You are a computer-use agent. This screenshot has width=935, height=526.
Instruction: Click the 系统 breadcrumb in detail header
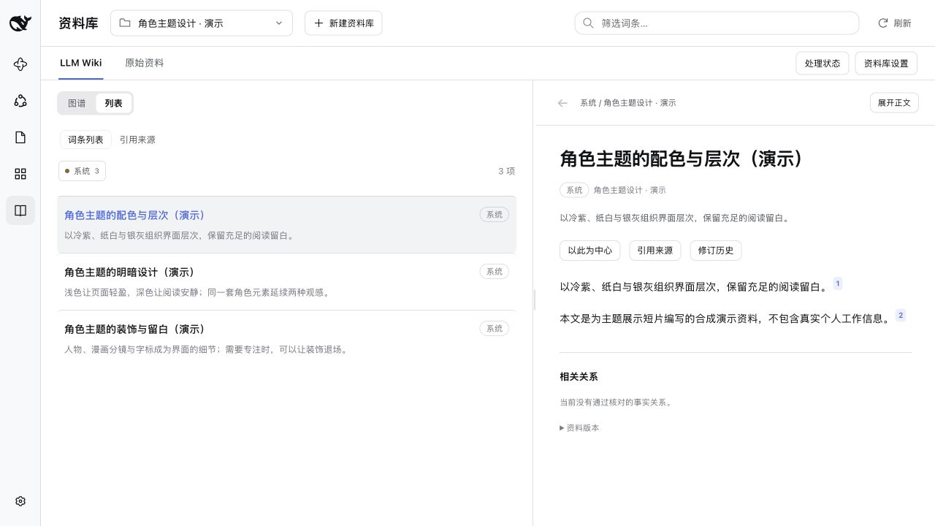pyautogui.click(x=588, y=103)
